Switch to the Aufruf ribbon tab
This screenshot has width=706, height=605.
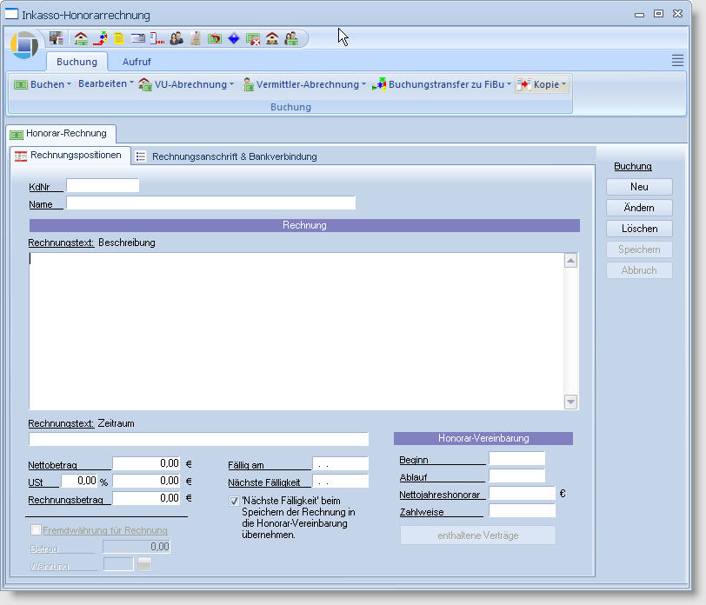(x=137, y=62)
